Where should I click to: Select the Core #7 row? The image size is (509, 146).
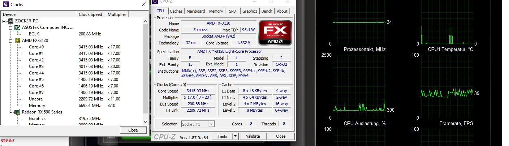(71, 93)
